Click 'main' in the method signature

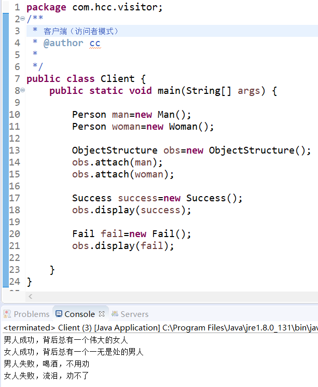[x=169, y=91]
